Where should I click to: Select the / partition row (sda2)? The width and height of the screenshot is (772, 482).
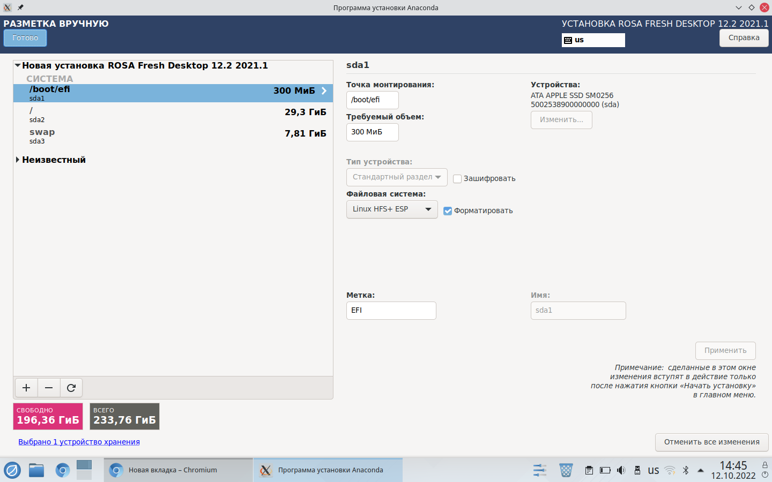tap(173, 115)
